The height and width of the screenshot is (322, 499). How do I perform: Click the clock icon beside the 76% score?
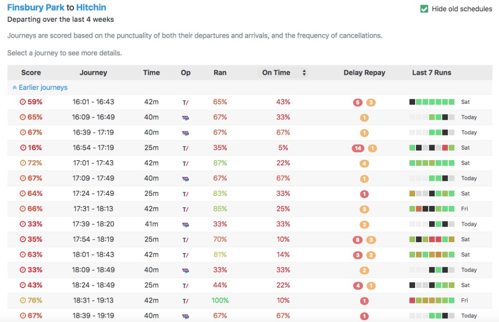pyautogui.click(x=23, y=301)
